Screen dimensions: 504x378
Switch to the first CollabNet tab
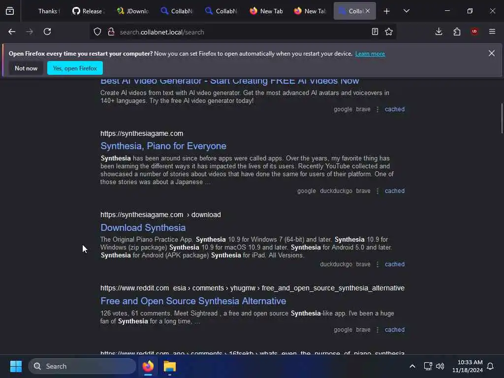pyautogui.click(x=177, y=11)
